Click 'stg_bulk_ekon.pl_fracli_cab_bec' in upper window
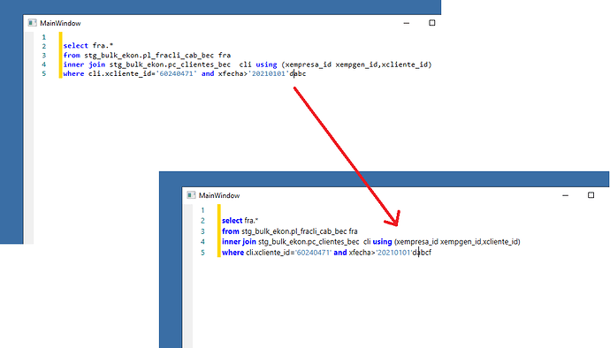 (149, 56)
